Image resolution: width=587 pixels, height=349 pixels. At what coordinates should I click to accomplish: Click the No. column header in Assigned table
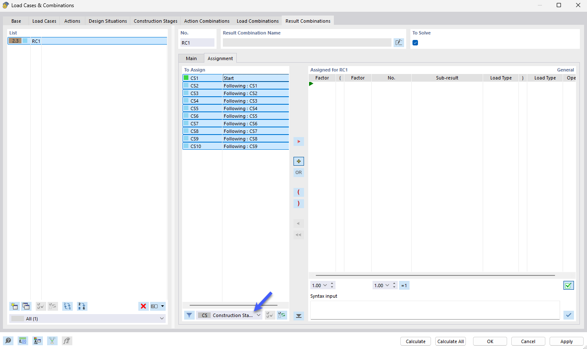coord(391,78)
